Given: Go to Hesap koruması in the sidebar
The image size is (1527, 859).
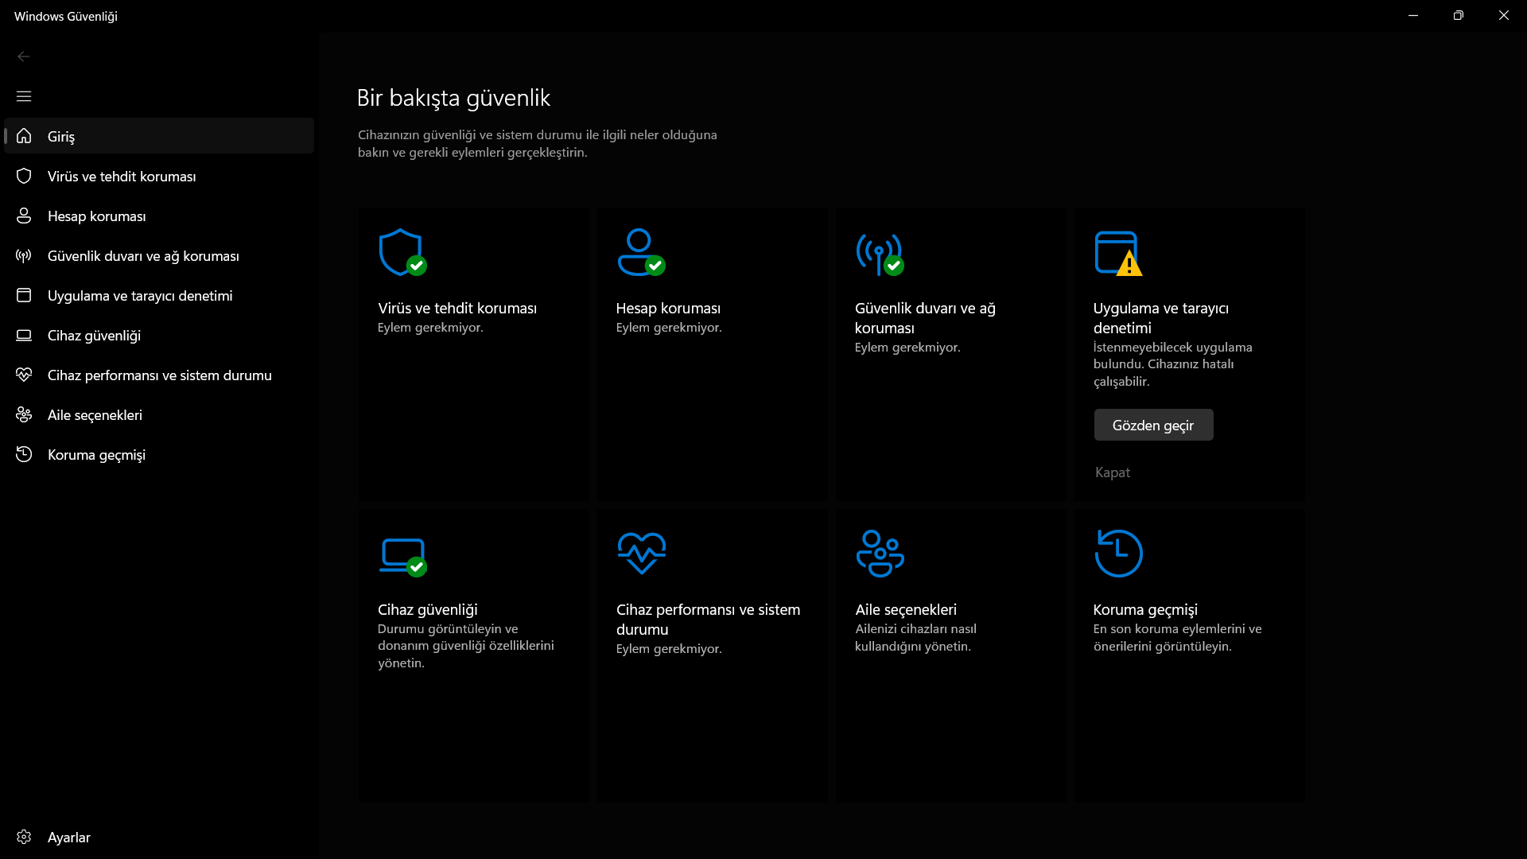Looking at the screenshot, I should point(97,216).
